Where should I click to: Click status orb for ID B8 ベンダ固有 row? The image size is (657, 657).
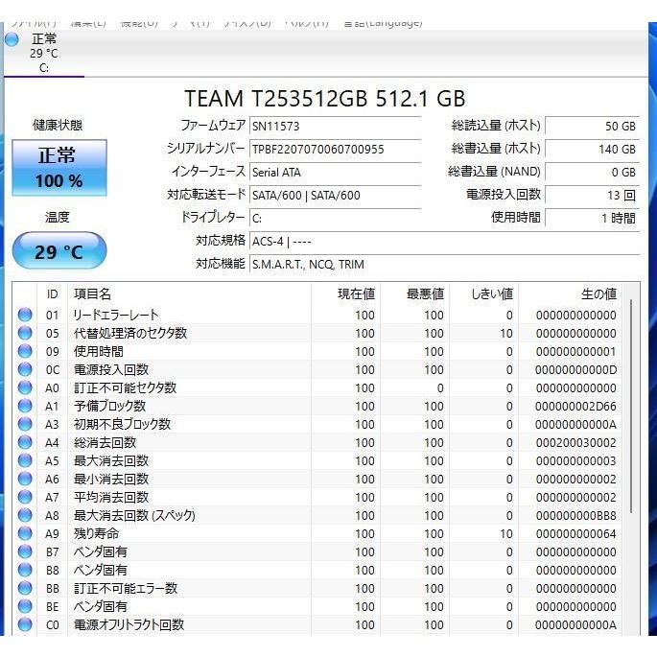[25, 570]
